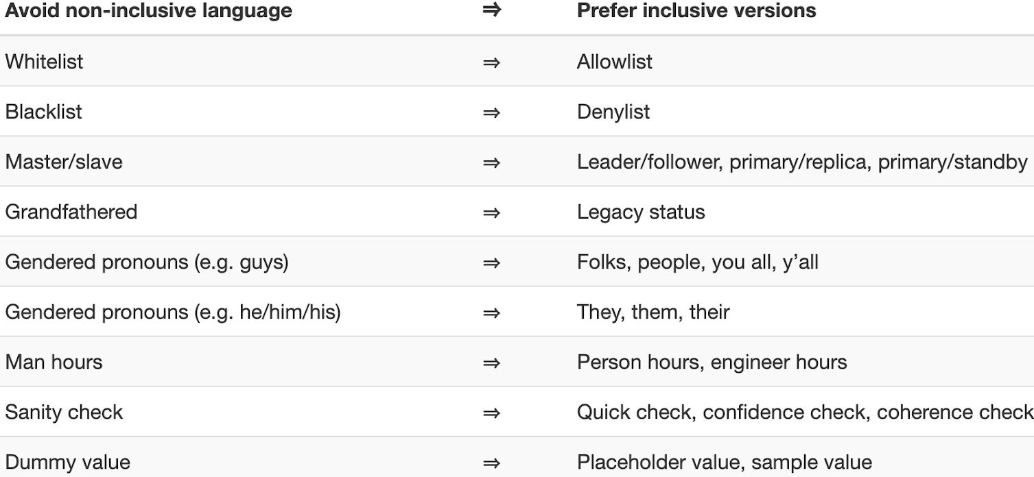Click the arrow symbol in the header row
This screenshot has height=477, width=1034.
coord(491,11)
